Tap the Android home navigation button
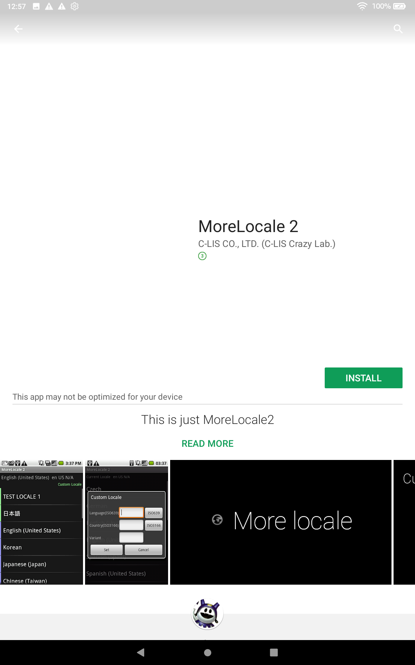415x665 pixels. click(x=207, y=653)
